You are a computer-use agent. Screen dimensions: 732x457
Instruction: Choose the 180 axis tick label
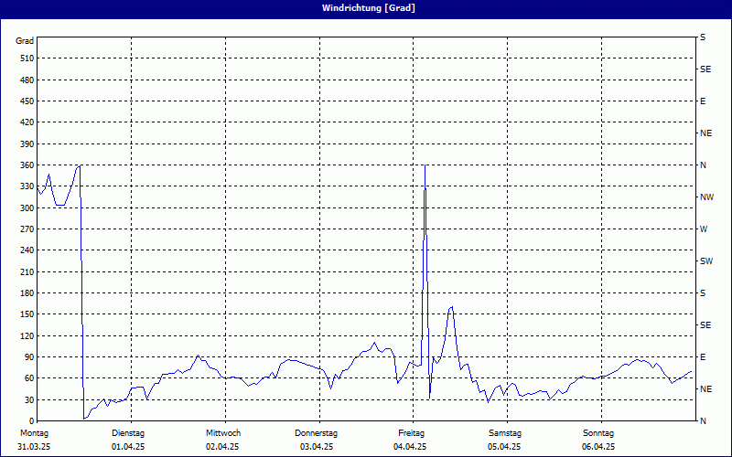pyautogui.click(x=27, y=293)
